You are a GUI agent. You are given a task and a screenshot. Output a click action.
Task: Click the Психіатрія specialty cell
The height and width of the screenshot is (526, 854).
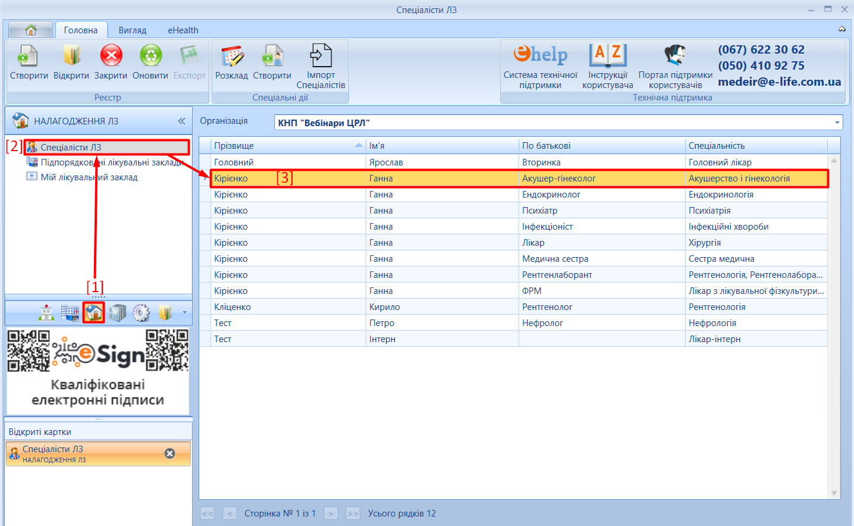[x=756, y=211]
